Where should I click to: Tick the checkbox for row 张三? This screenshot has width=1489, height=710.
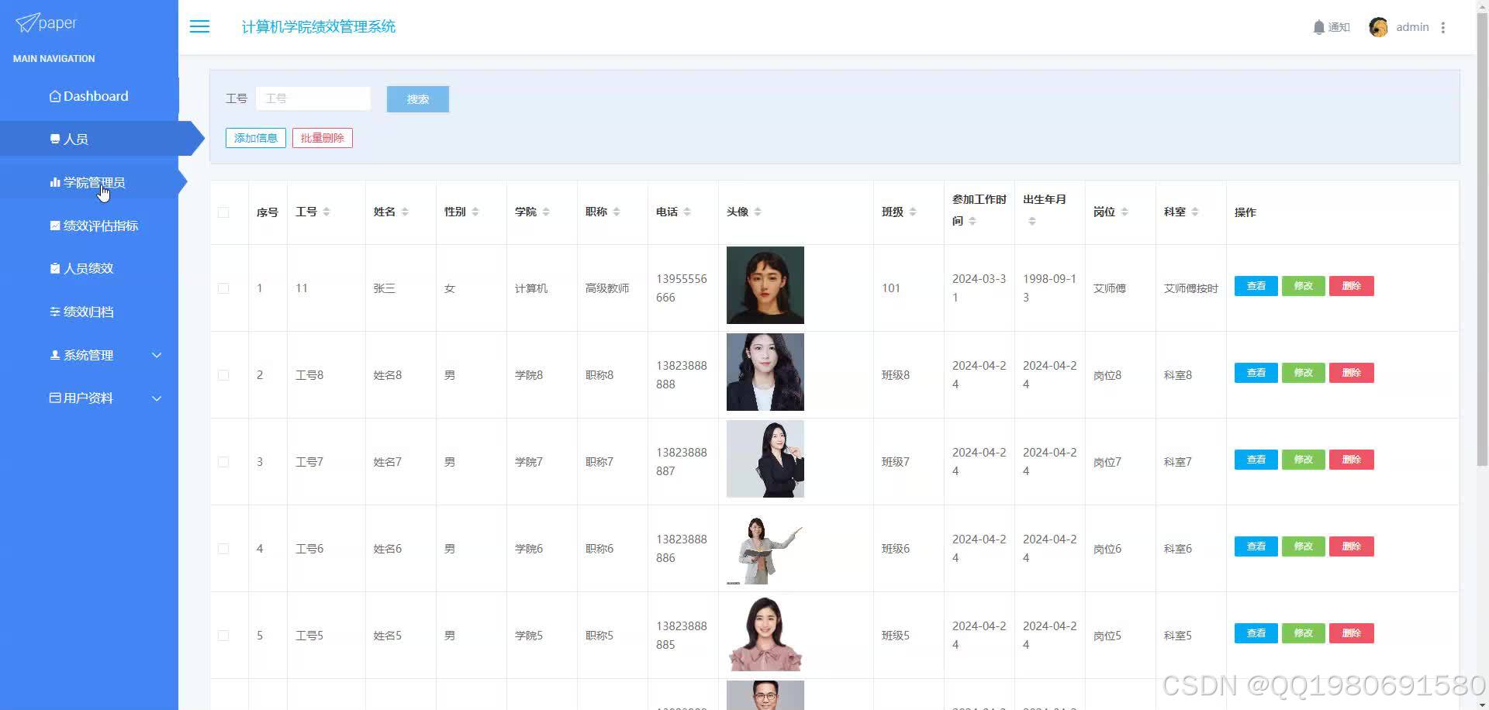223,288
